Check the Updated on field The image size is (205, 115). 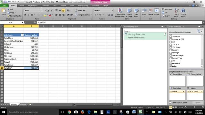(170, 36)
